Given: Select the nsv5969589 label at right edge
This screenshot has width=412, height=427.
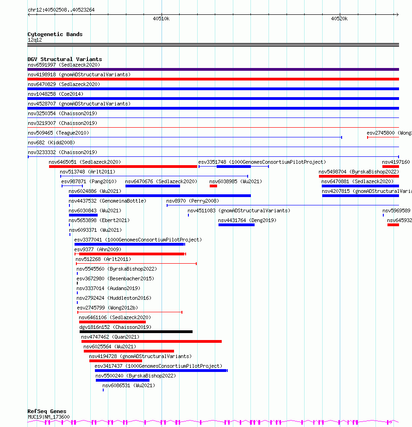Looking at the screenshot, I should tap(396, 210).
